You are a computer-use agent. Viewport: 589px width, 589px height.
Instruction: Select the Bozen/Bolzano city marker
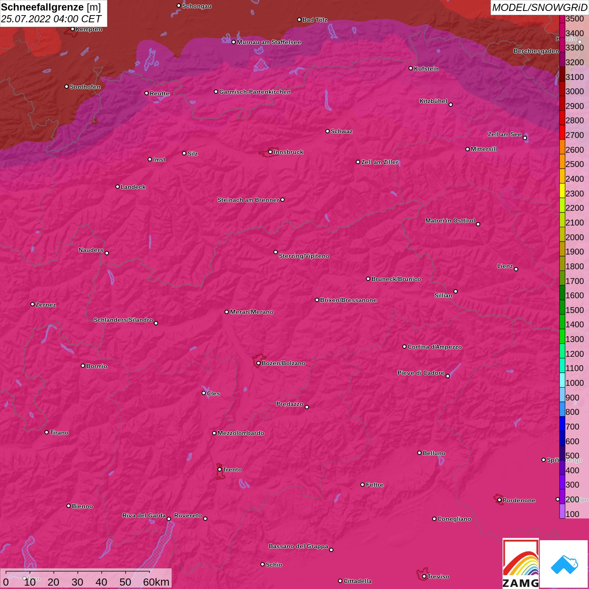258,363
